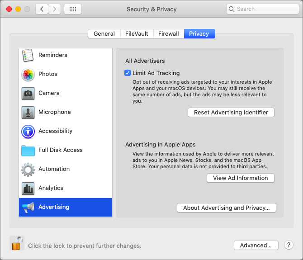This screenshot has height=260, width=303.
Task: Click the Limit Ad Tracking label text
Action: [x=156, y=73]
